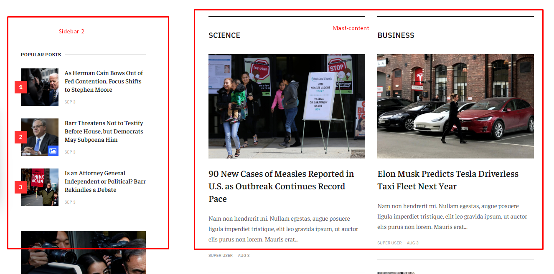
Task: Open 'Barr Threatens Not to Testify Before House' post
Action: 104,131
